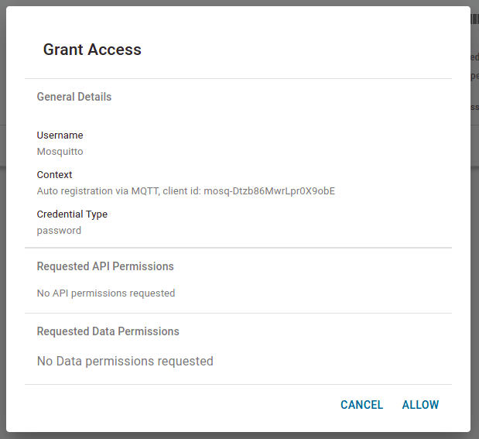The image size is (479, 439).
Task: Click the Requested Data Permissions heading
Action: [108, 331]
